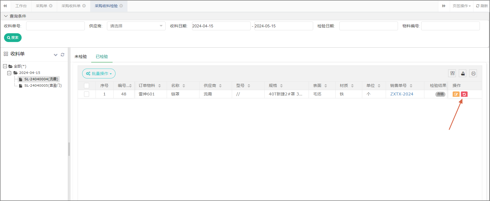Toggle the select-all checkbox in table header
Viewport: 490px width, 201px height.
tap(86, 86)
